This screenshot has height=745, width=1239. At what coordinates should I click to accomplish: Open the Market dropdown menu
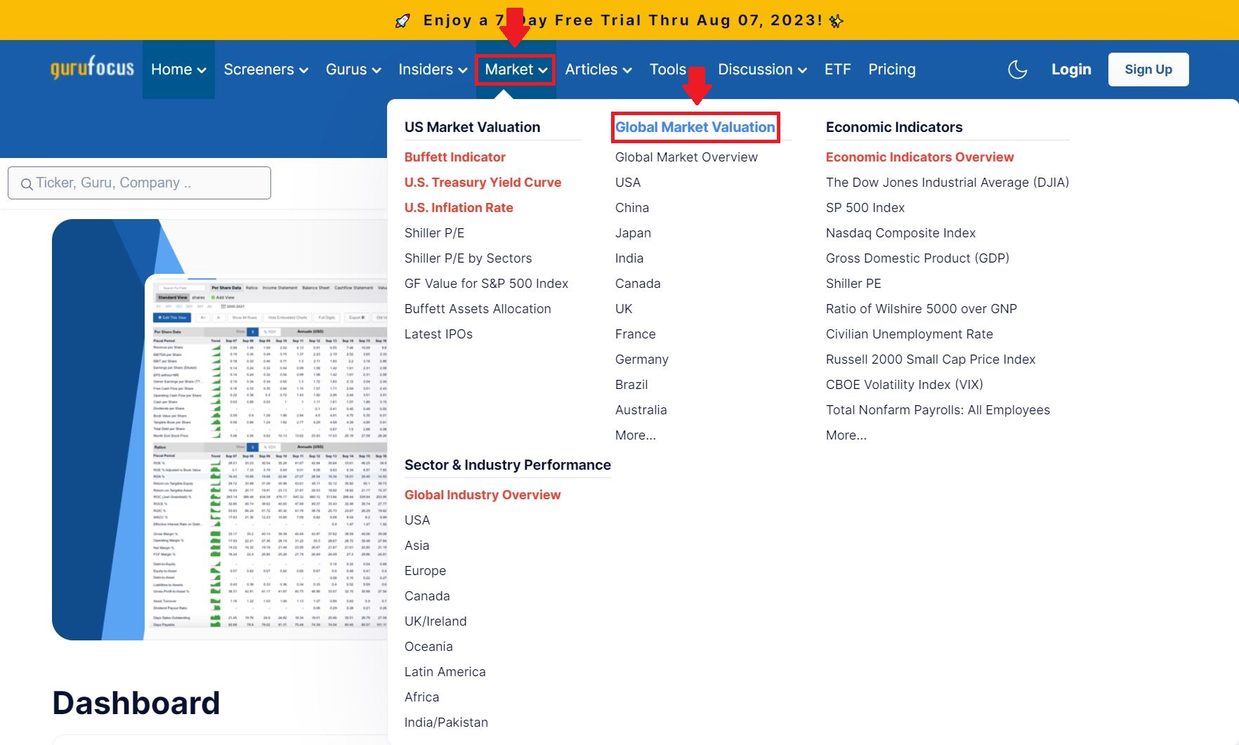(x=516, y=70)
